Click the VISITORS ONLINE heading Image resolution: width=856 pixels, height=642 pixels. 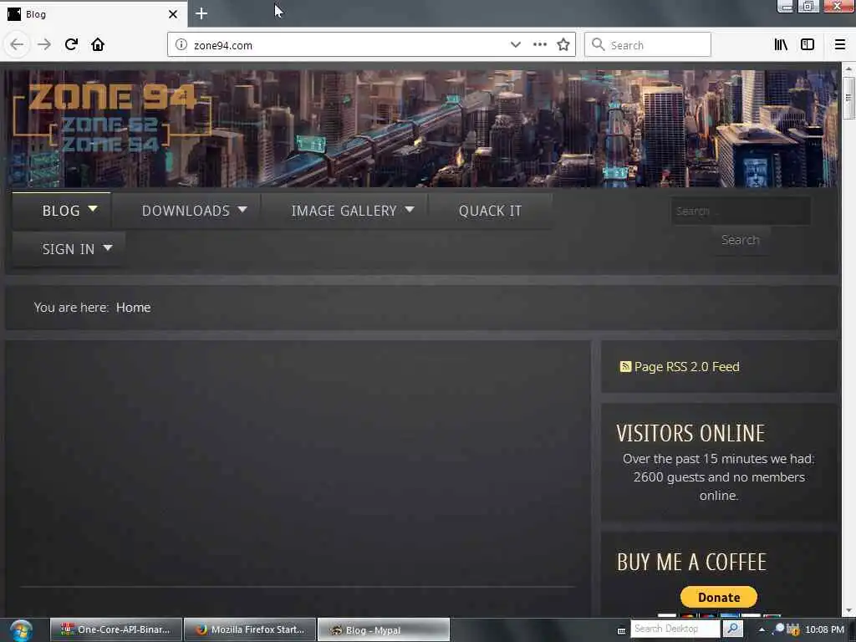pos(690,434)
